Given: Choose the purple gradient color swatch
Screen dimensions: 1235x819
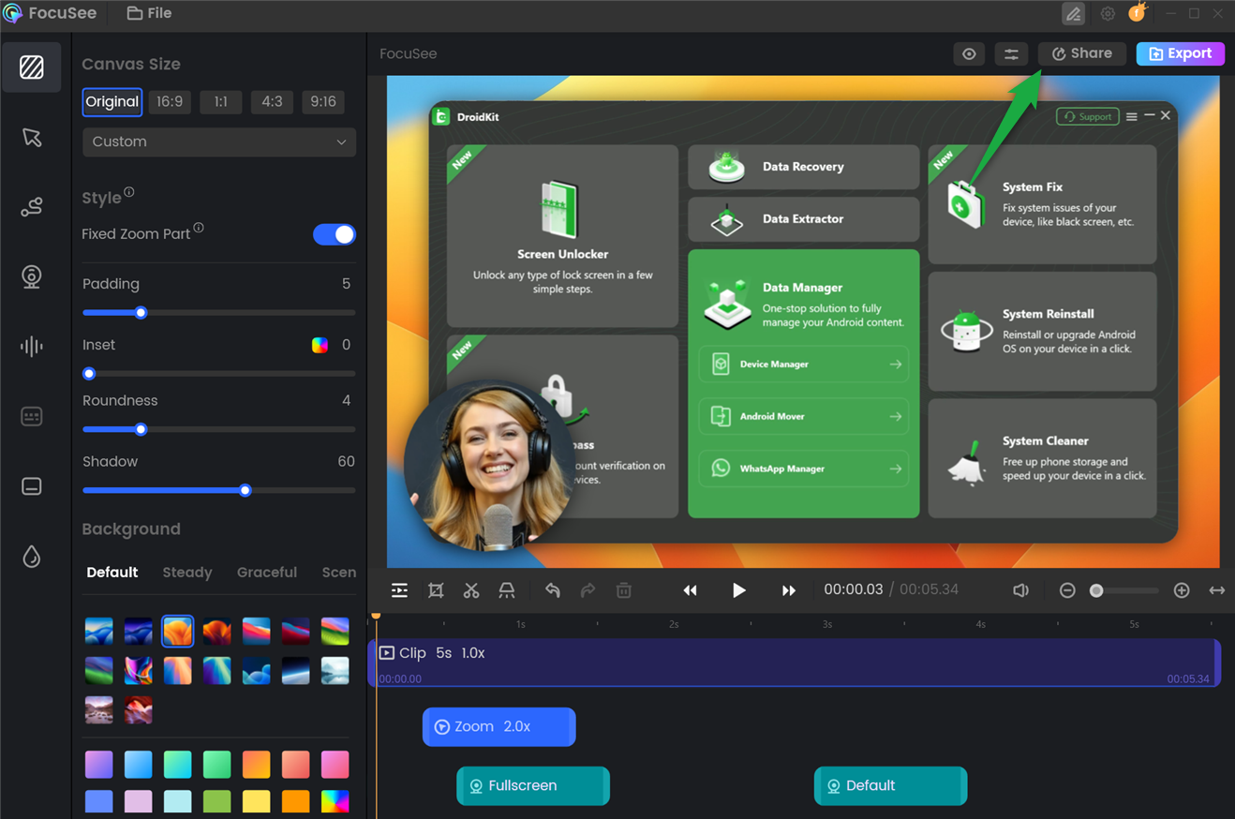Looking at the screenshot, I should coord(98,764).
